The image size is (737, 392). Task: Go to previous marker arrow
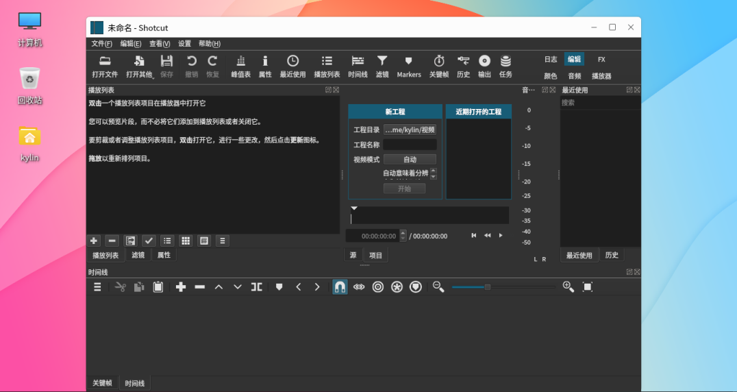pyautogui.click(x=298, y=286)
